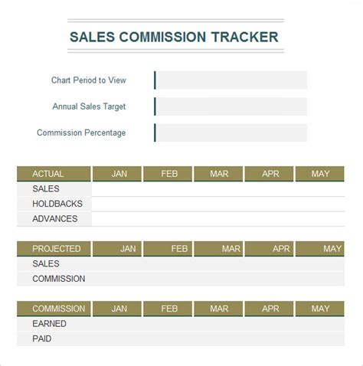Click the FEB column header in PROJECTED table
Viewport: 363px width, 366px height.
click(168, 249)
